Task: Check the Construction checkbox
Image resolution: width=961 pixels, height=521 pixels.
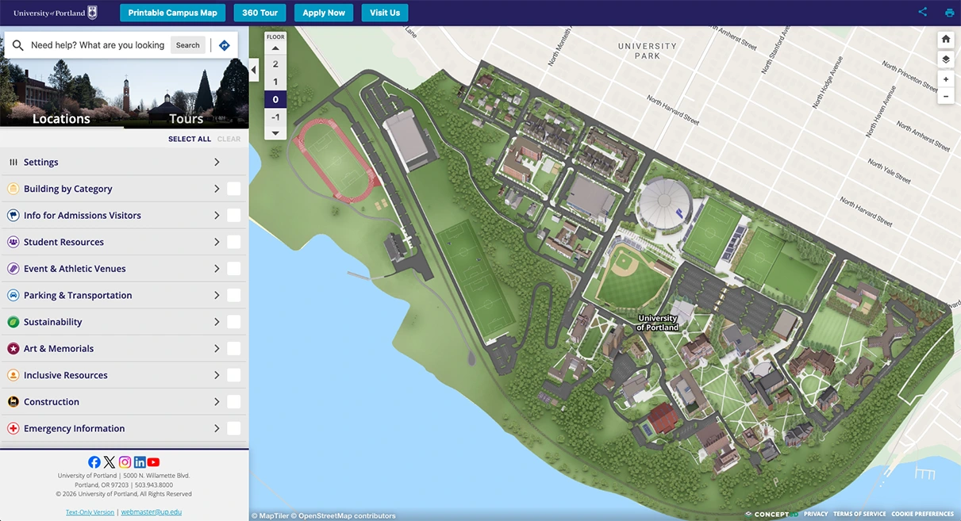Action: (233, 402)
